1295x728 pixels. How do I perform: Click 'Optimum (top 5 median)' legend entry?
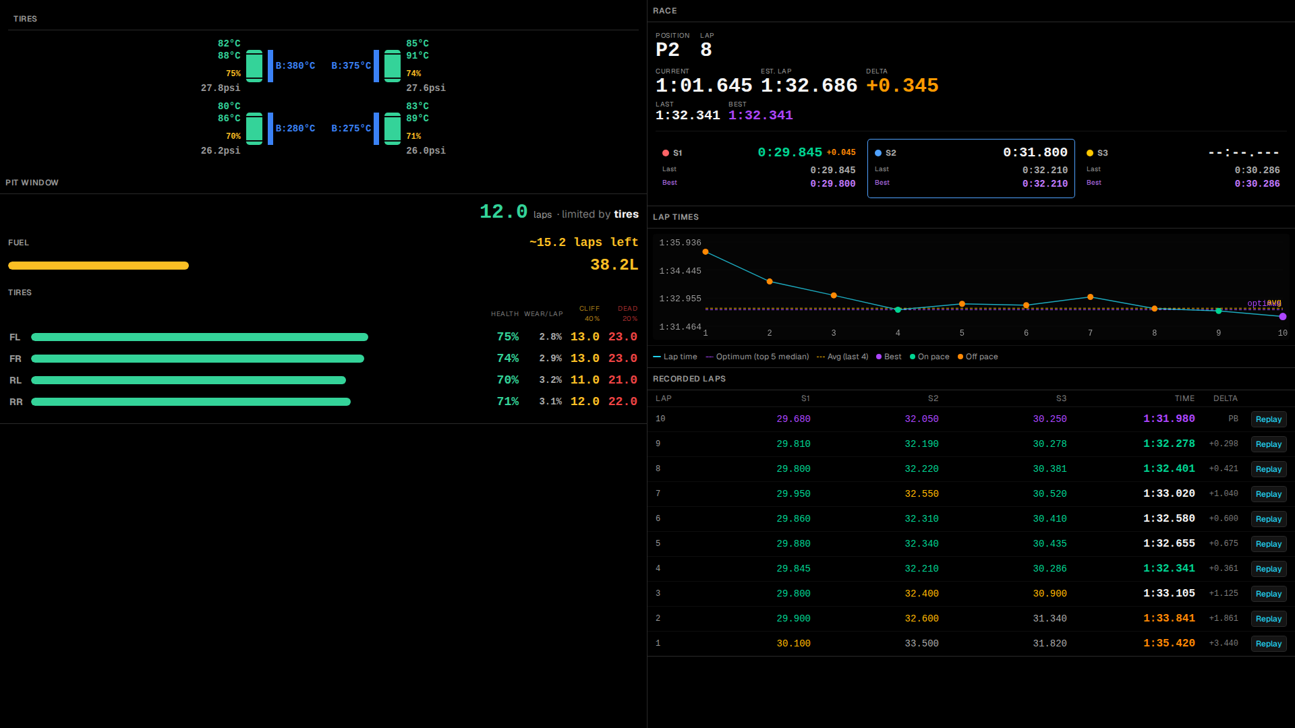[x=757, y=357]
